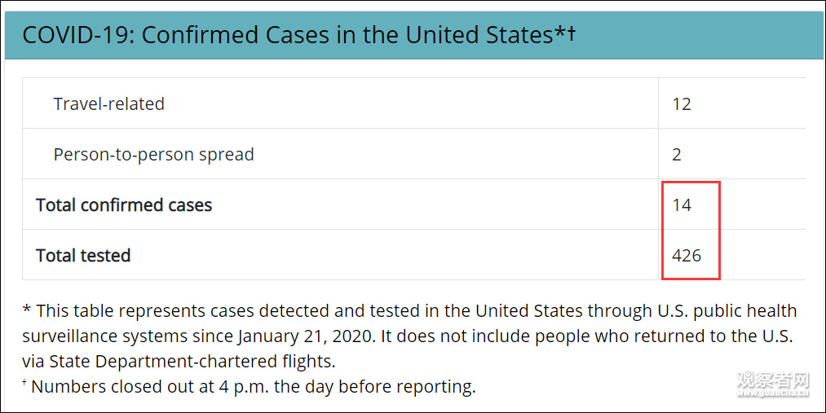Select the Travel-related row label
This screenshot has width=826, height=413.
108,104
